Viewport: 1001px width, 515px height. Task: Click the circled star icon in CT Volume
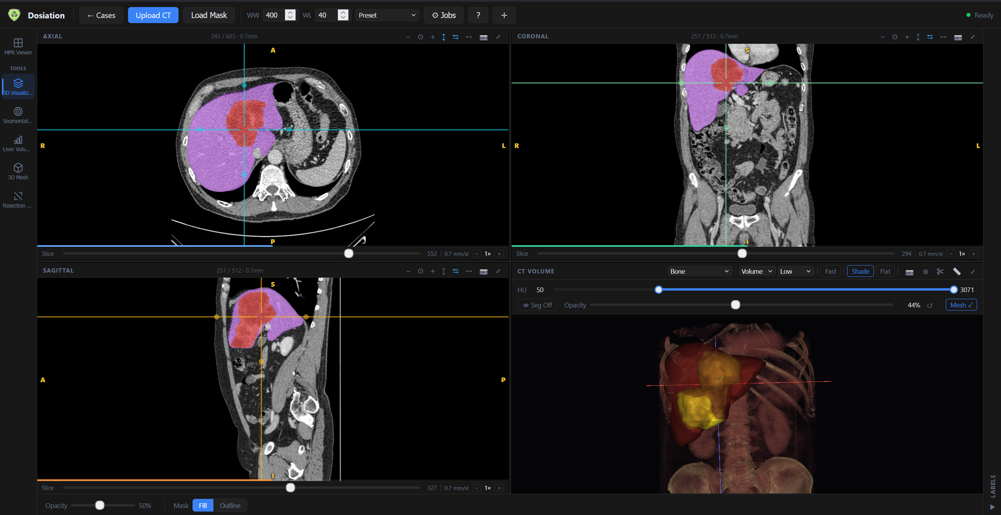click(925, 272)
